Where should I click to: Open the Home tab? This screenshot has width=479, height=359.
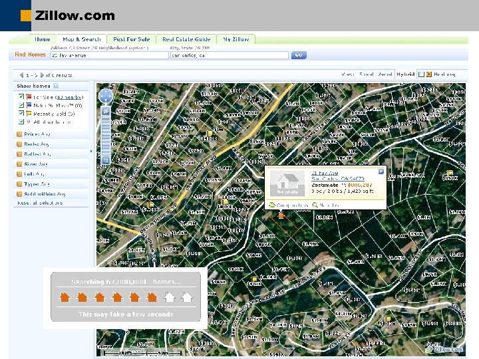(x=43, y=39)
